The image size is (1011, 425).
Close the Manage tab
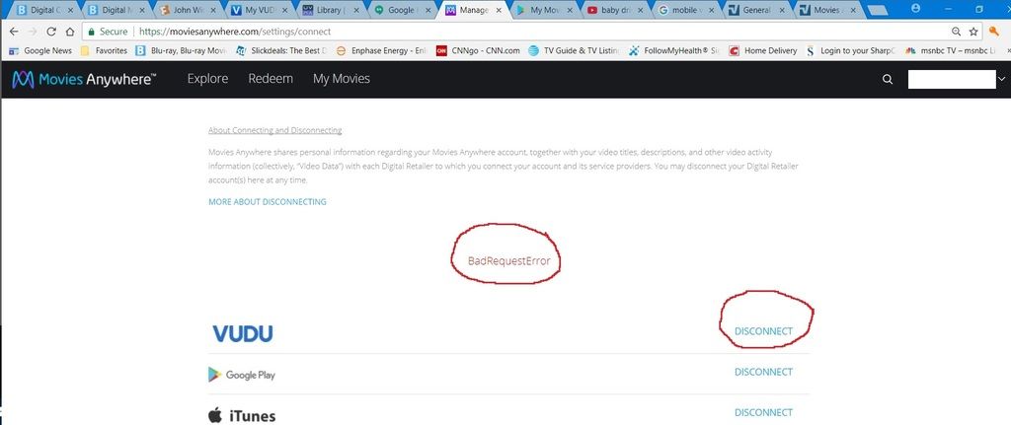498,10
